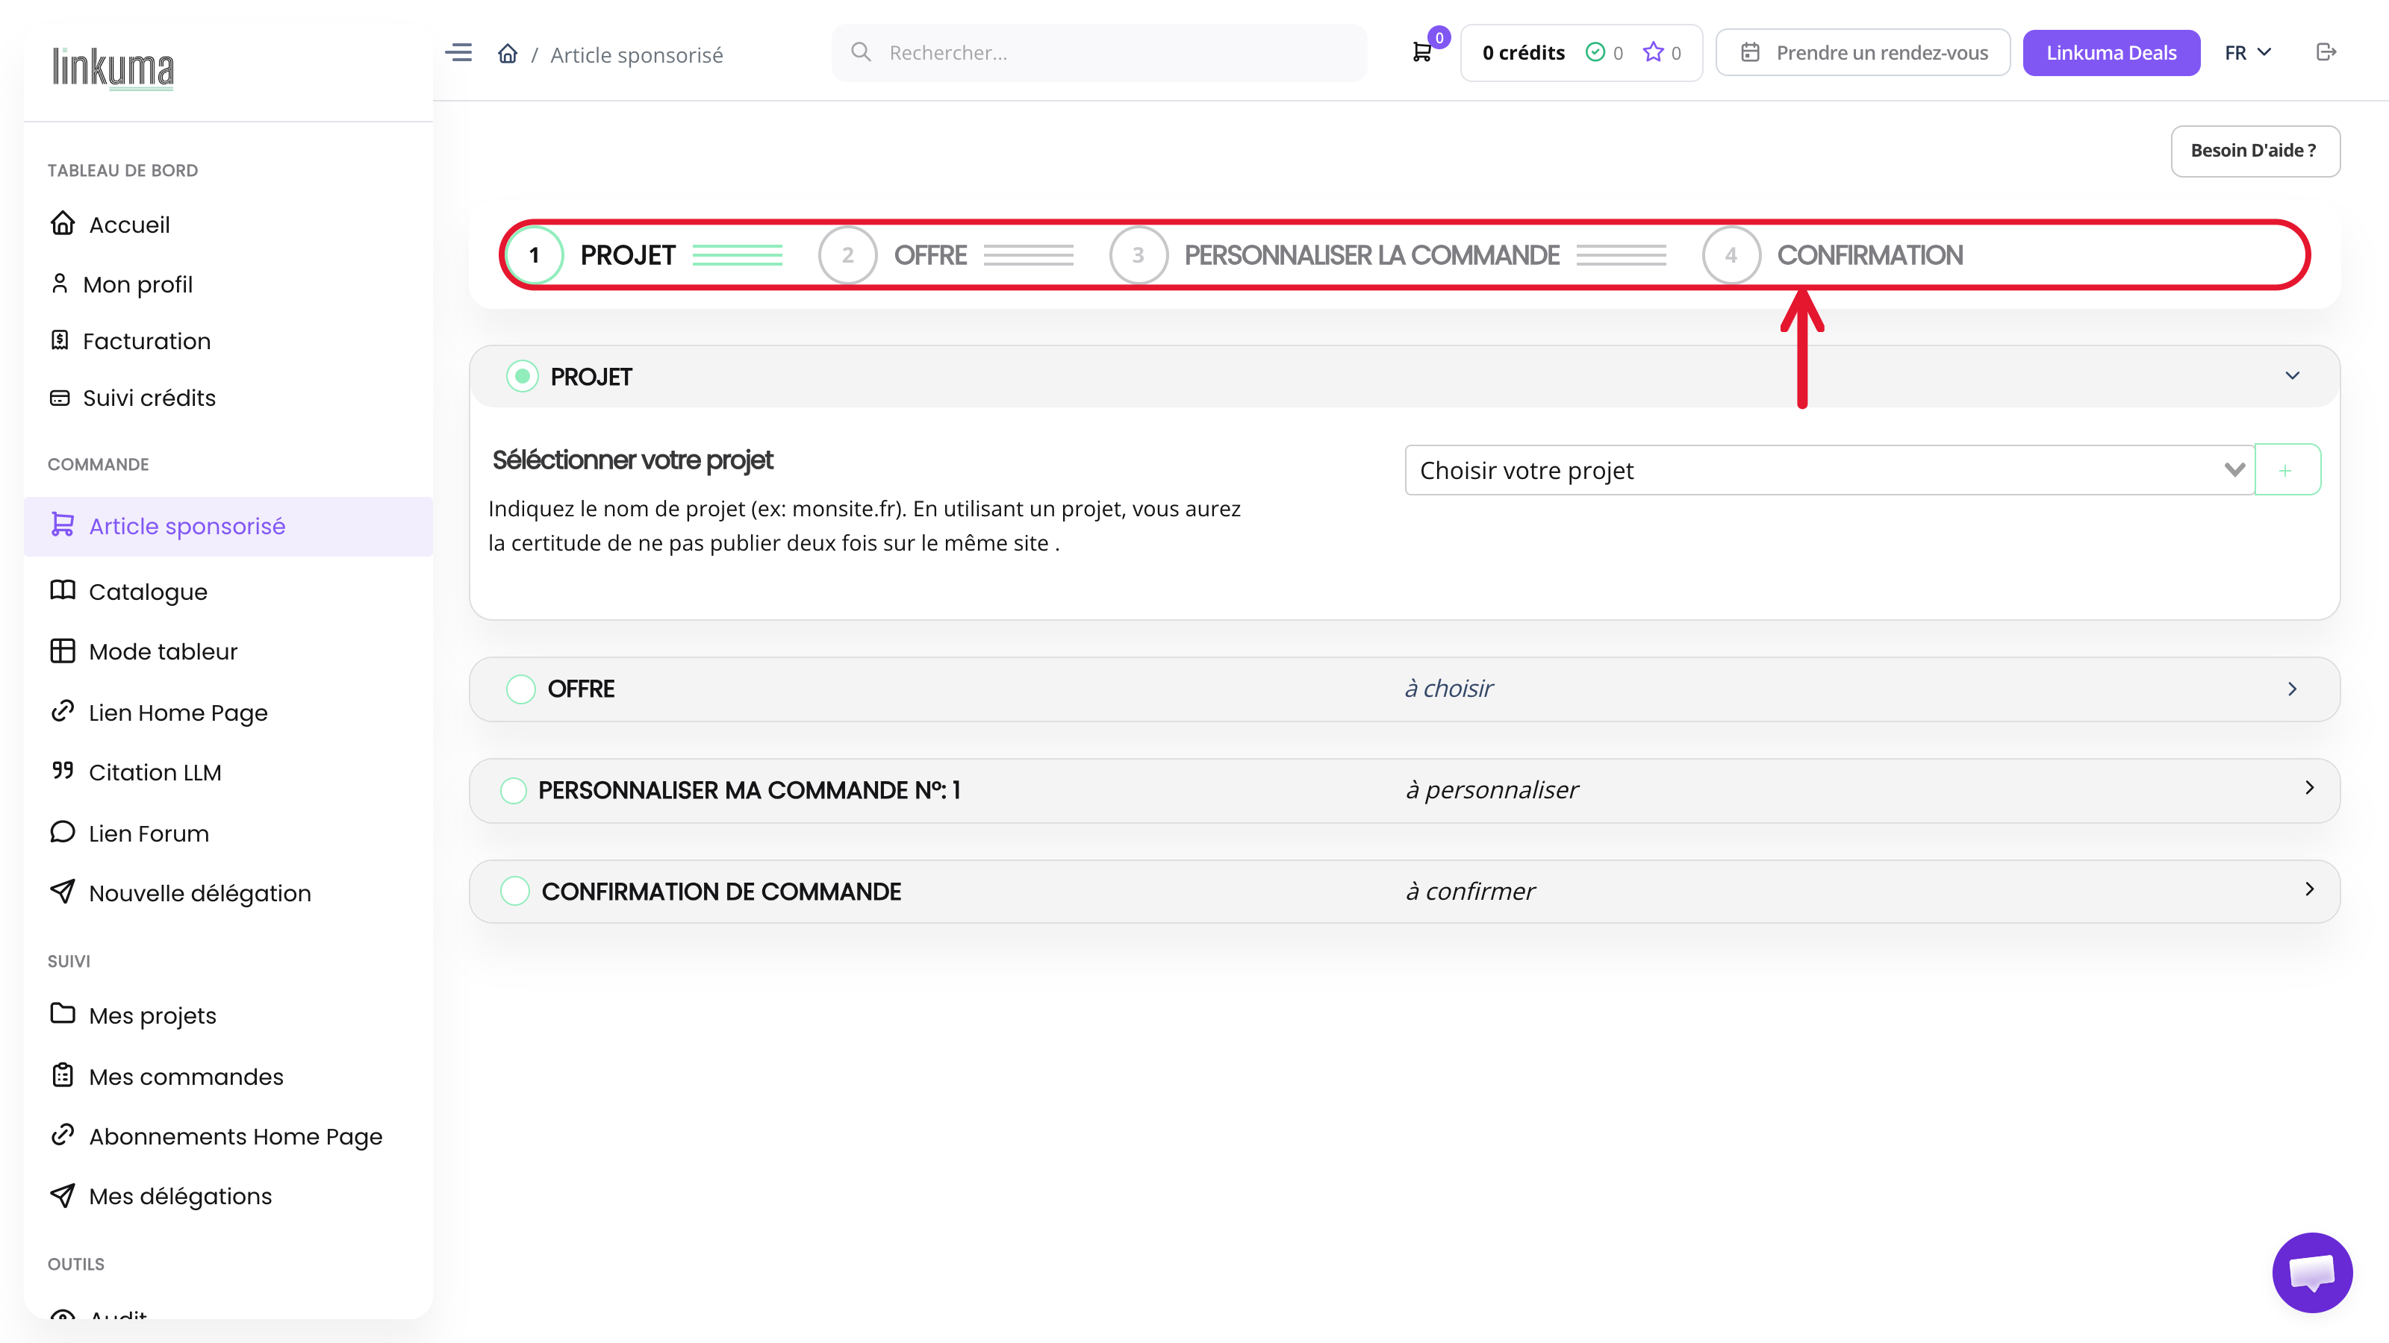This screenshot has width=2389, height=1343.
Task: Select the PROJET section radio circle
Action: coord(522,376)
